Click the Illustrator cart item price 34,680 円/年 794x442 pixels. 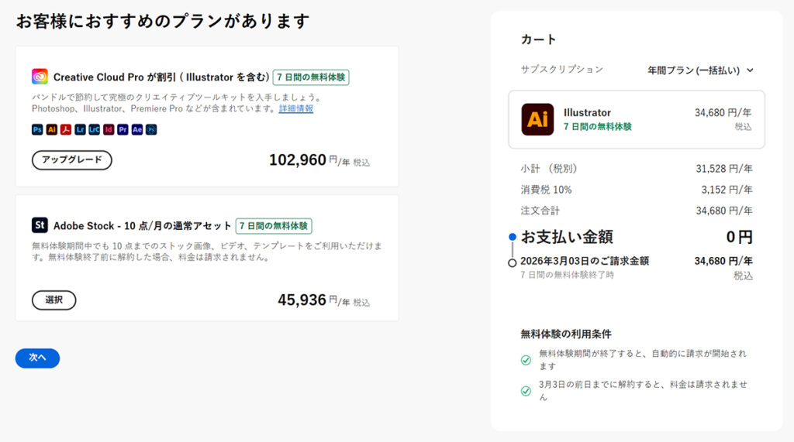click(x=723, y=113)
